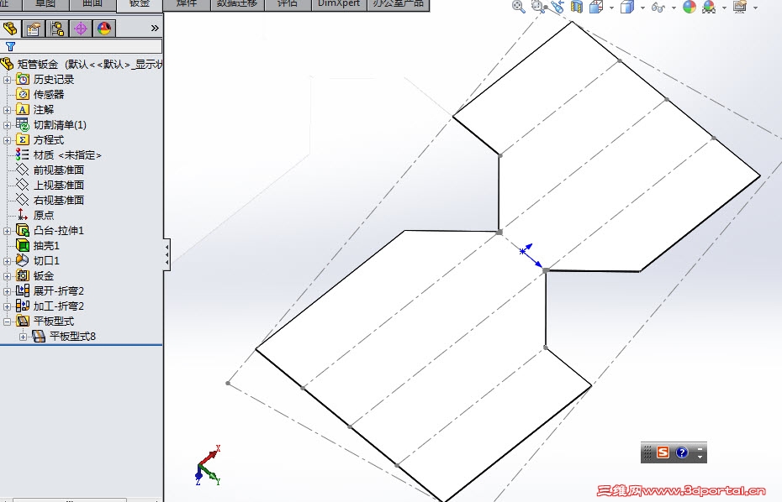The image size is (782, 502).
Task: Activate Zoom to Area tool
Action: (537, 6)
